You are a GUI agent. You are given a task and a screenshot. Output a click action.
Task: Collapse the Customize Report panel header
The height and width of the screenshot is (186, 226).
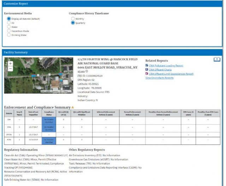(x=112, y=4)
